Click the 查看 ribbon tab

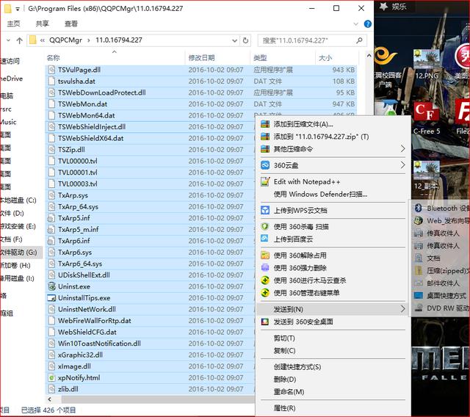[71, 23]
